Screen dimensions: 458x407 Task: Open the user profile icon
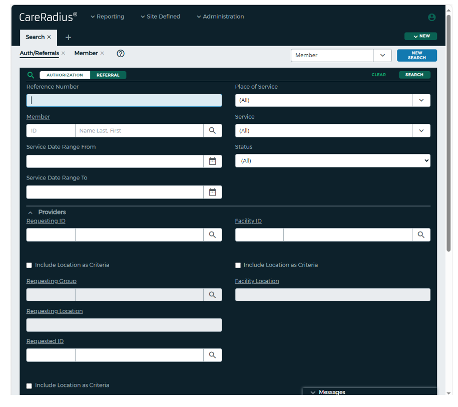pos(431,17)
